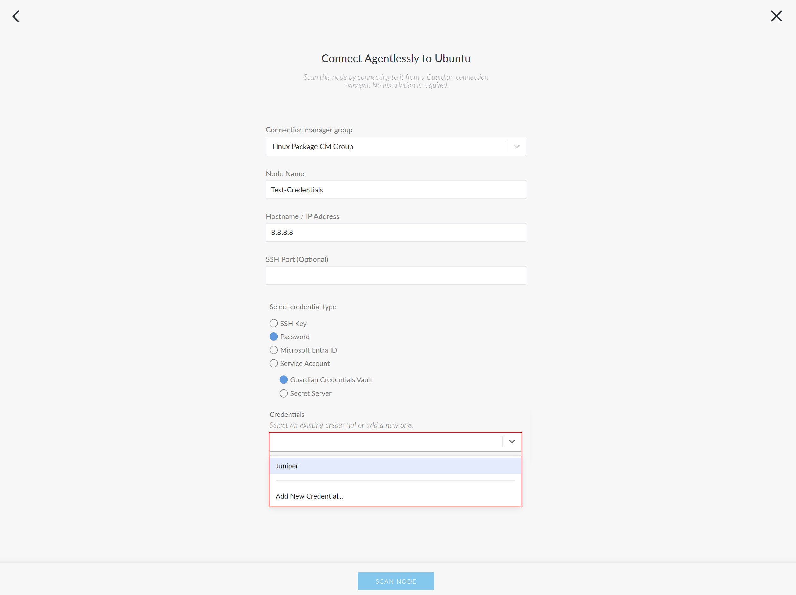Close the Connect Agentlessly dialog
This screenshot has height=595, width=796.
(x=776, y=16)
